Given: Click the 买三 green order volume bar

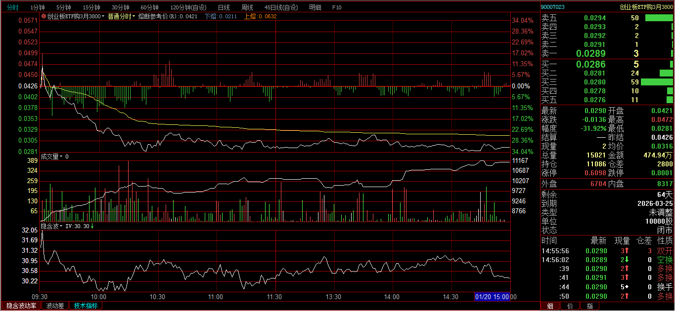Looking at the screenshot, I should (657, 82).
